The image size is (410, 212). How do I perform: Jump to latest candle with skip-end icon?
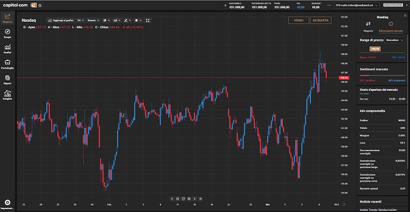[x=200, y=199]
